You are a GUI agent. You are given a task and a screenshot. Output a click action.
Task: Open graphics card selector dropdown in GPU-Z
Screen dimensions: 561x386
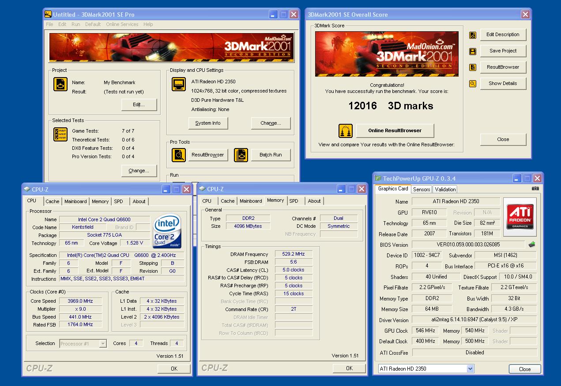470,368
